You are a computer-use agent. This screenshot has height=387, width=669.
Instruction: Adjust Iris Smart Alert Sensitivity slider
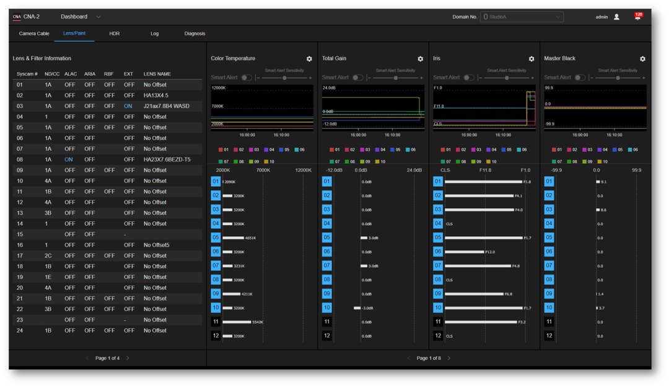click(507, 78)
